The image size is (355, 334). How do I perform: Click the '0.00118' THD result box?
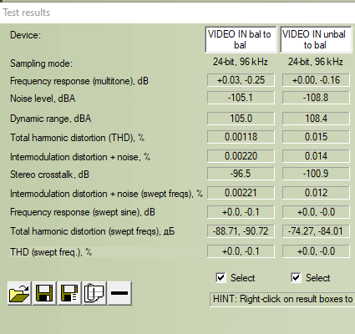(x=241, y=137)
